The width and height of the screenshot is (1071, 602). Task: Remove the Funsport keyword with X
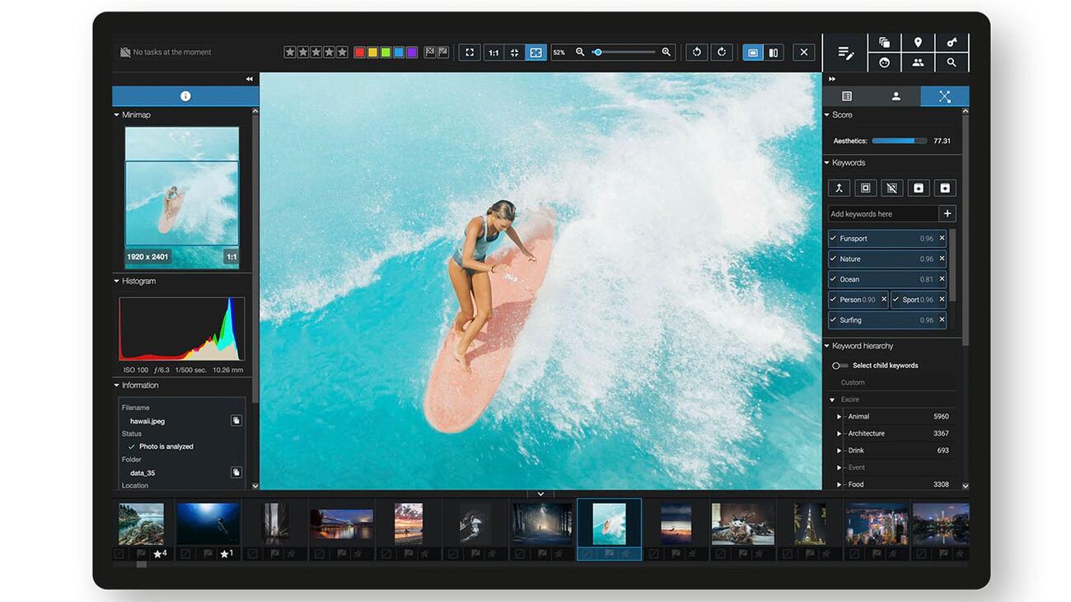pyautogui.click(x=942, y=238)
